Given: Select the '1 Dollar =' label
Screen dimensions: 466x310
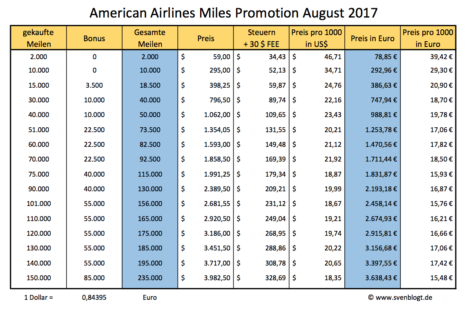Looking at the screenshot, I should [39, 297].
